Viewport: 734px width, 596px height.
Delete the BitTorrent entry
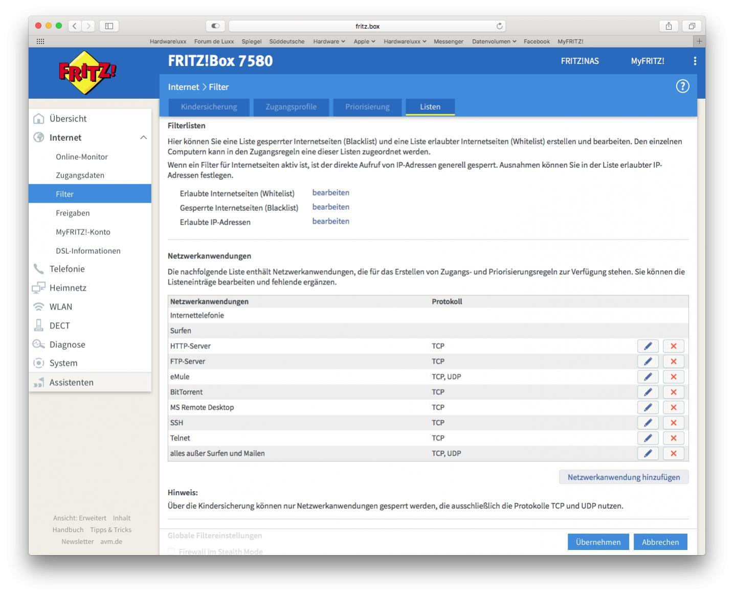point(673,392)
